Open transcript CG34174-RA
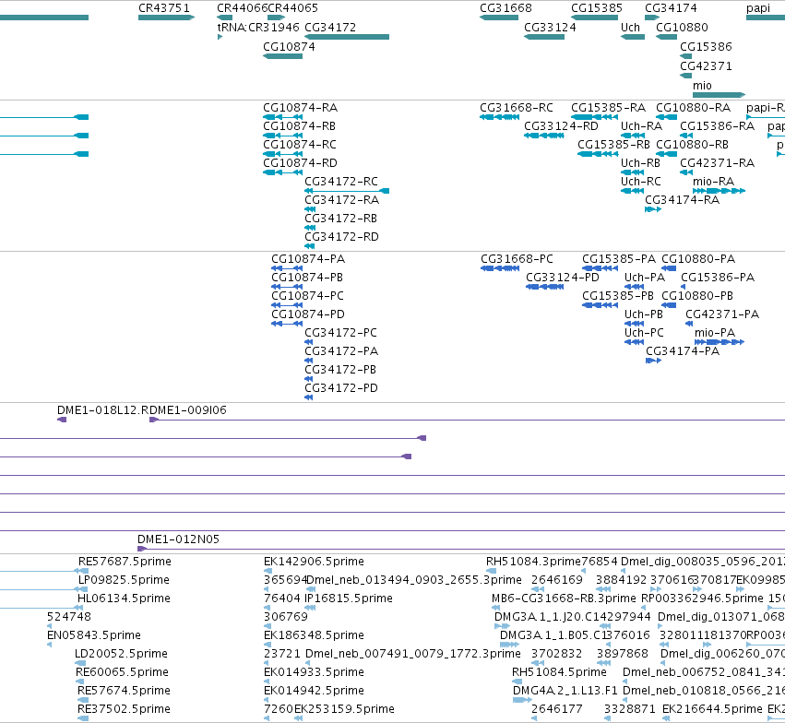This screenshot has width=785, height=723. click(653, 209)
